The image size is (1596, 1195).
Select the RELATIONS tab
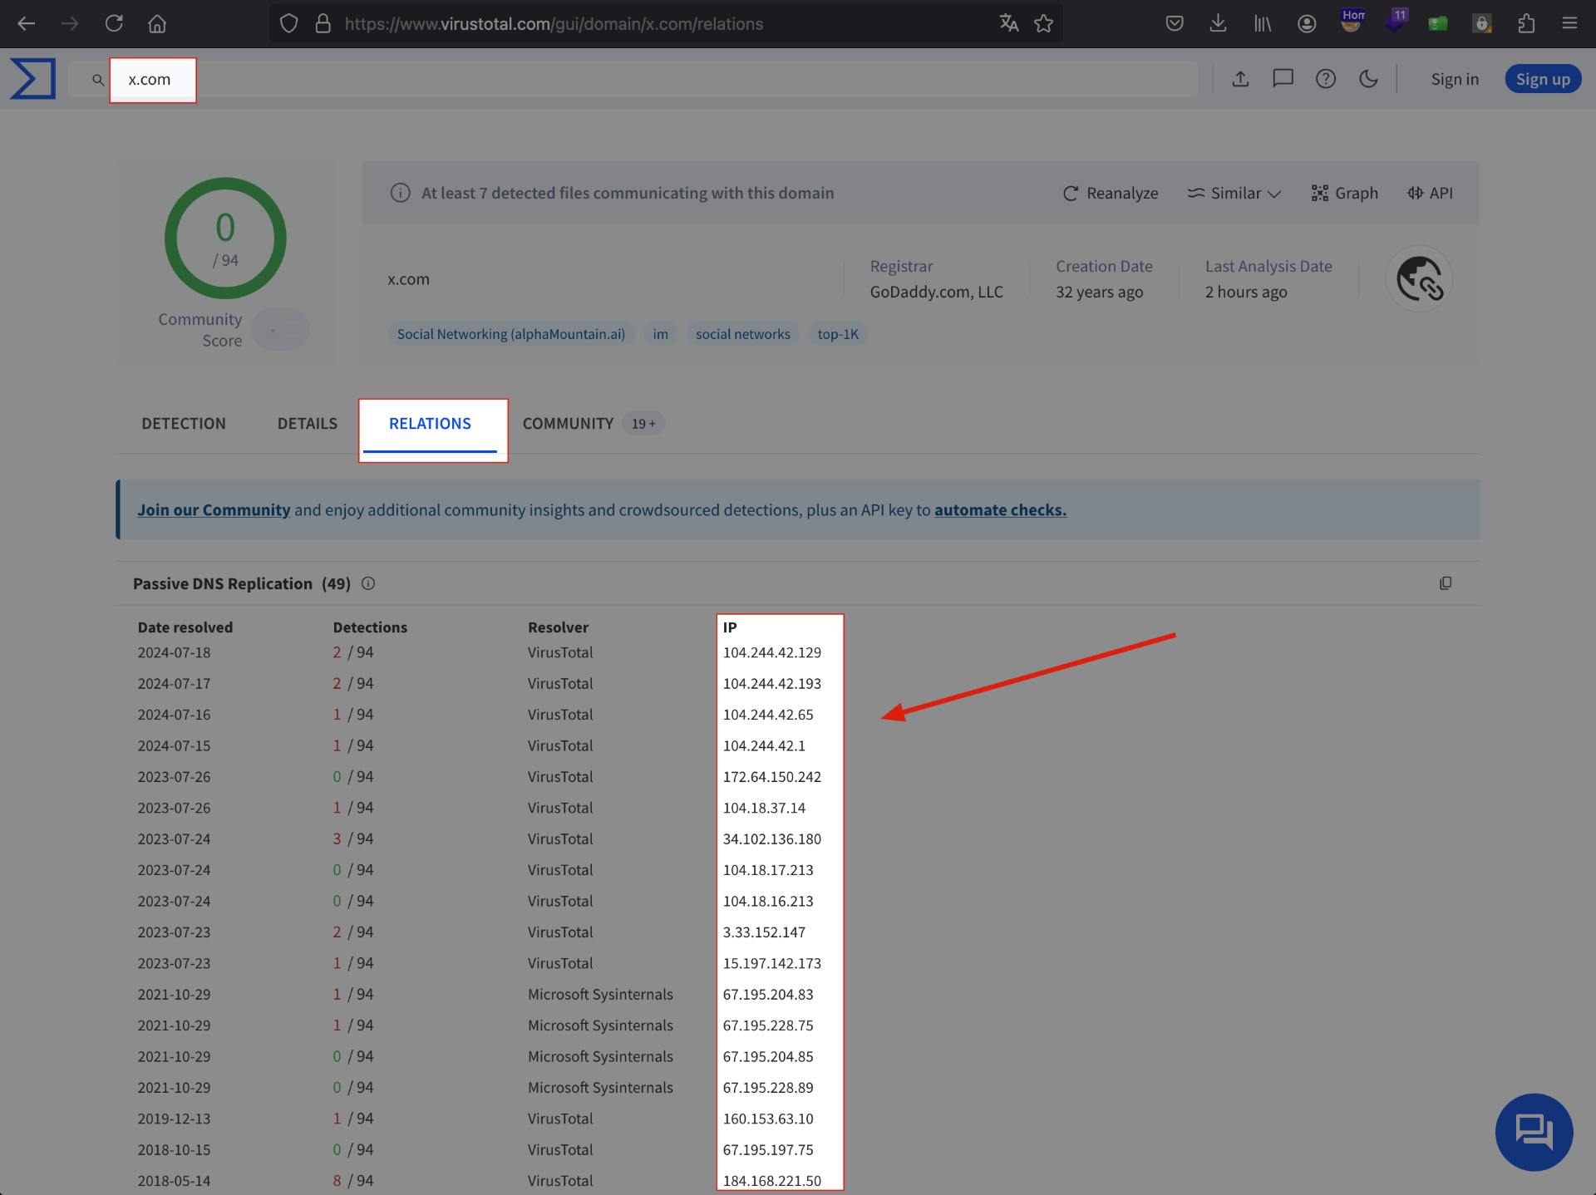click(x=430, y=424)
